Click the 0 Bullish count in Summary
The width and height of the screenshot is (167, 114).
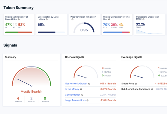click(45, 98)
